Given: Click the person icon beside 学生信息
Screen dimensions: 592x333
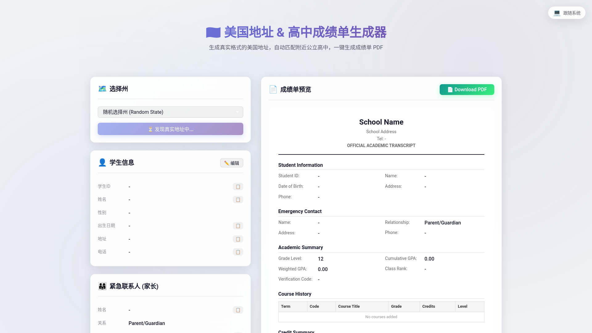Looking at the screenshot, I should [x=102, y=162].
